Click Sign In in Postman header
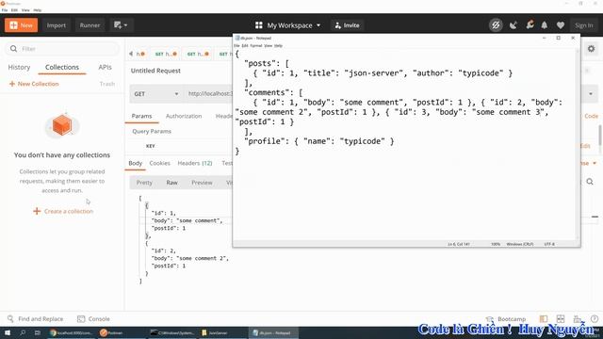Screen dimensions: 603x339 tap(584, 25)
